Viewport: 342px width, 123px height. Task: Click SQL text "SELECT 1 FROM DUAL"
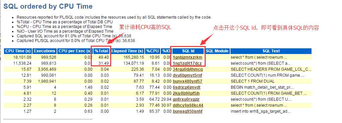point(253,81)
